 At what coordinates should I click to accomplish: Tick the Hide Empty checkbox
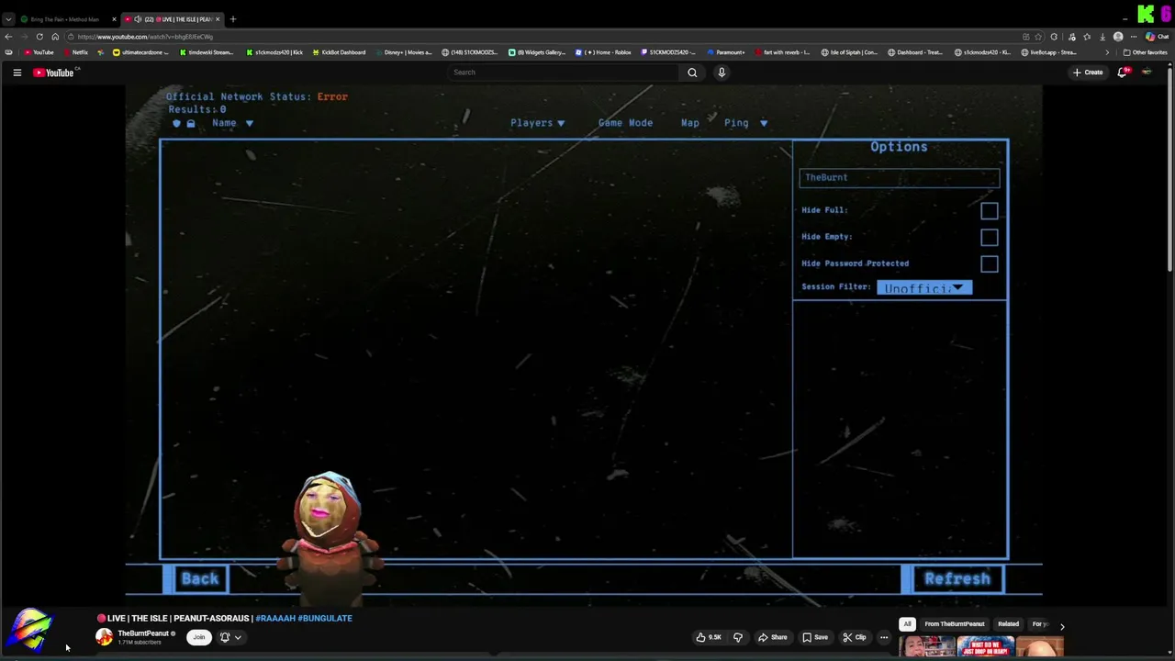(x=989, y=238)
